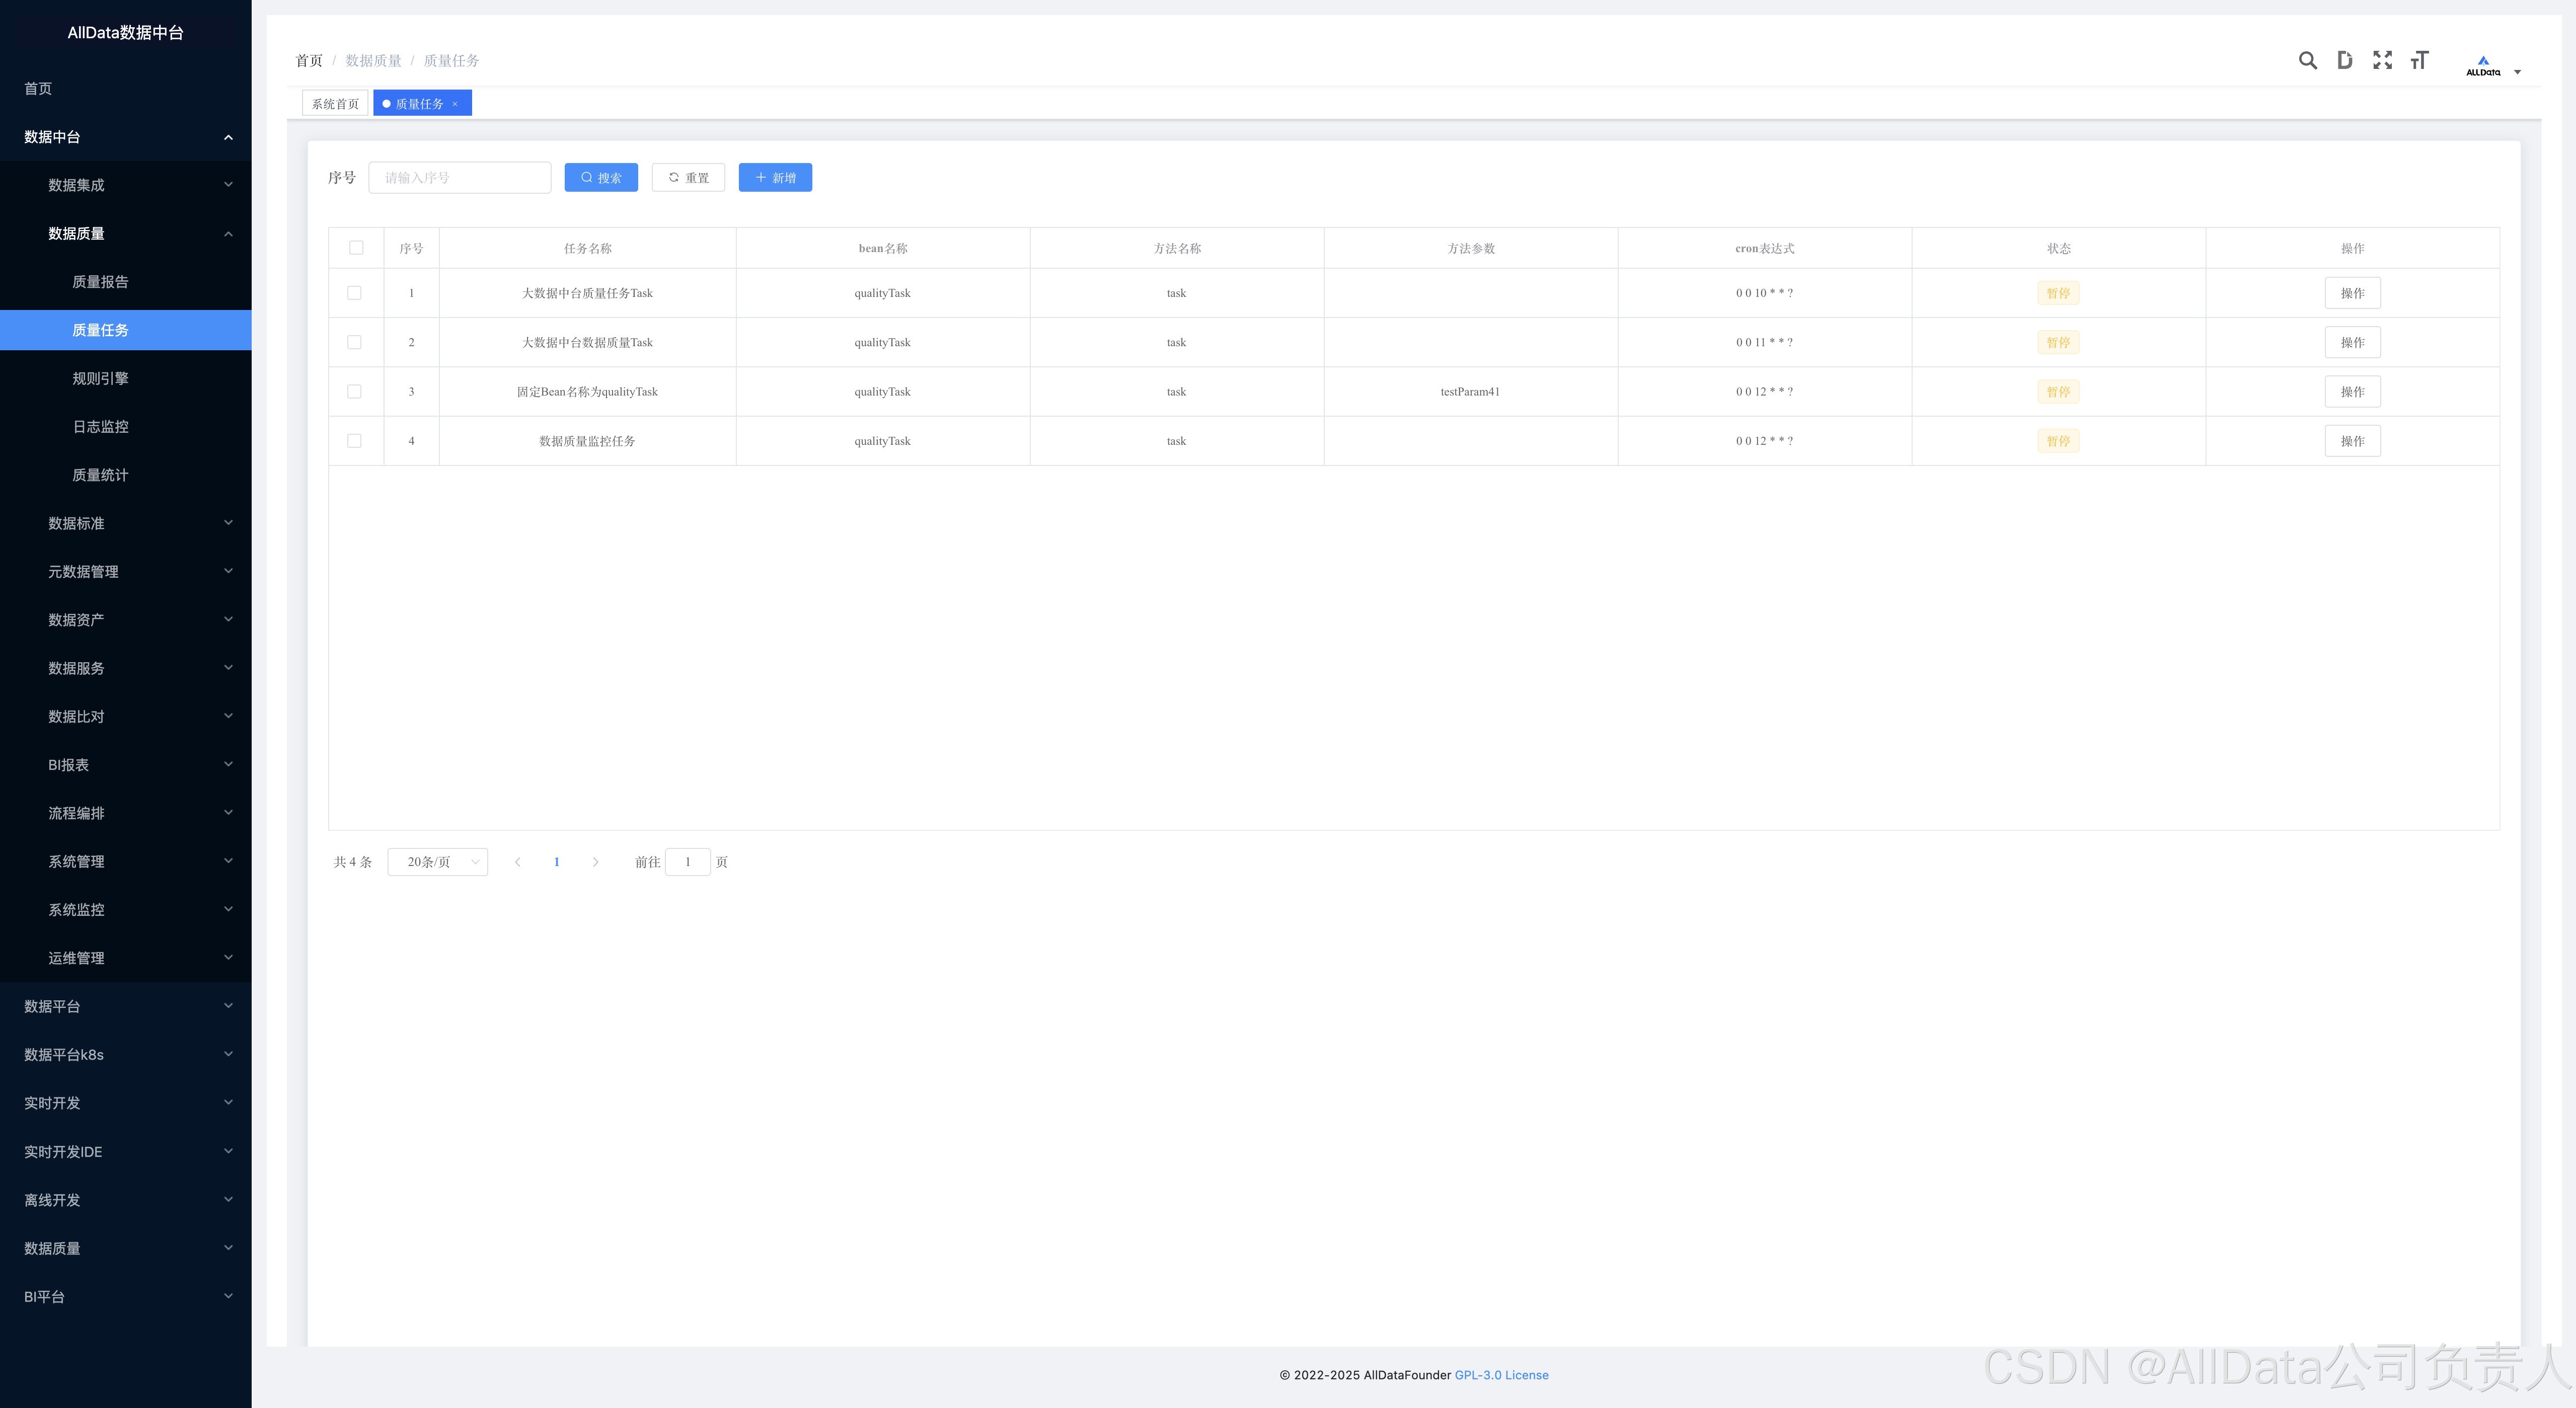Close the 质量任务 tab with x

click(455, 104)
